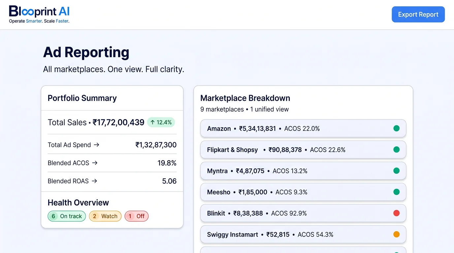Image resolution: width=454 pixels, height=253 pixels.
Task: Click the green status dot for Flipkart & Shopsy
Action: tap(397, 150)
